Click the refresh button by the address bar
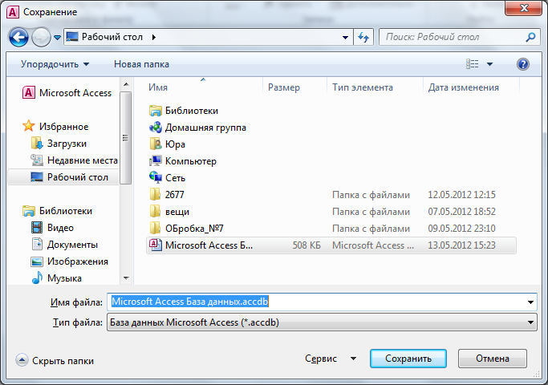 [x=363, y=37]
